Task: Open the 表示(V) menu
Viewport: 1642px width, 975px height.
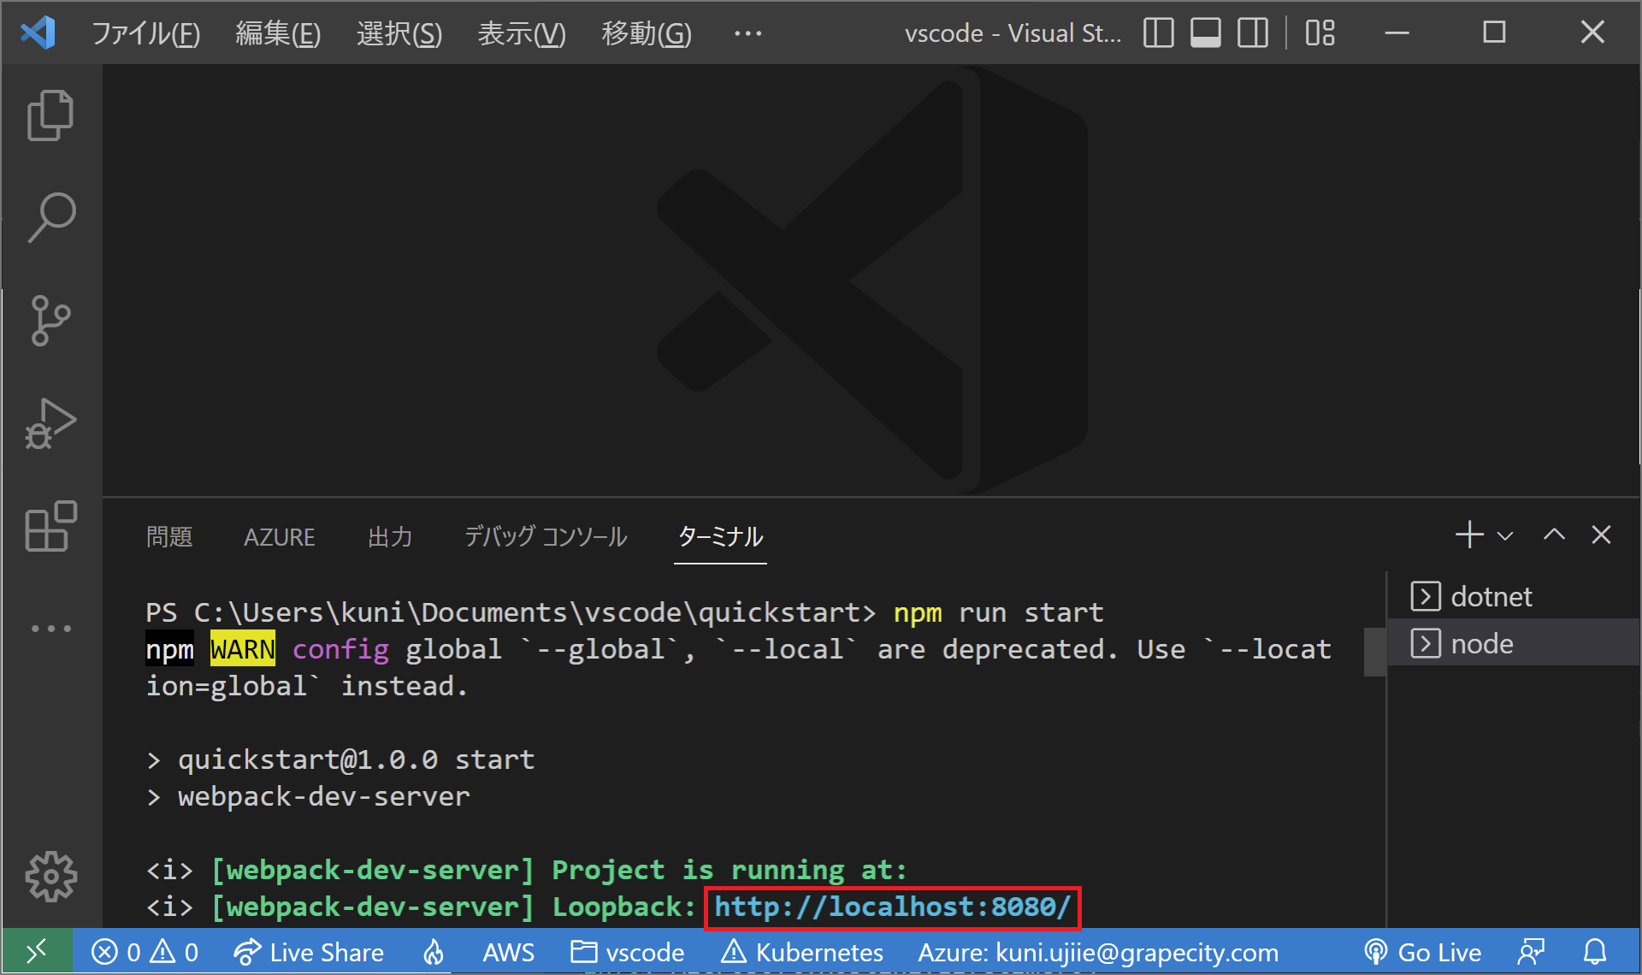Action: (x=522, y=33)
